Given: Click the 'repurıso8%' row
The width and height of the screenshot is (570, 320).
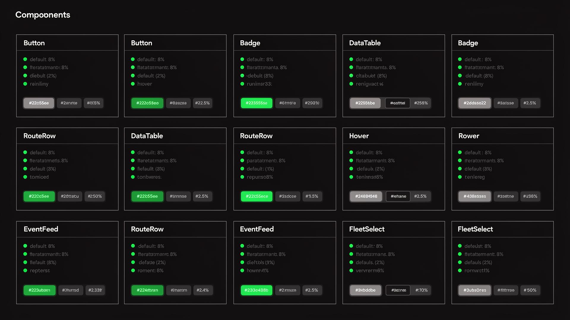Looking at the screenshot, I should (256, 177).
